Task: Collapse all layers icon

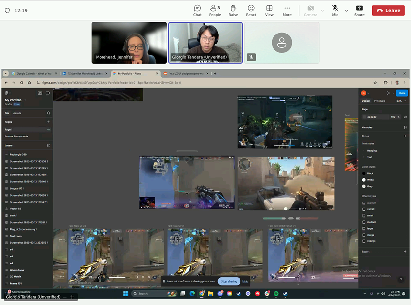Action: [48, 145]
